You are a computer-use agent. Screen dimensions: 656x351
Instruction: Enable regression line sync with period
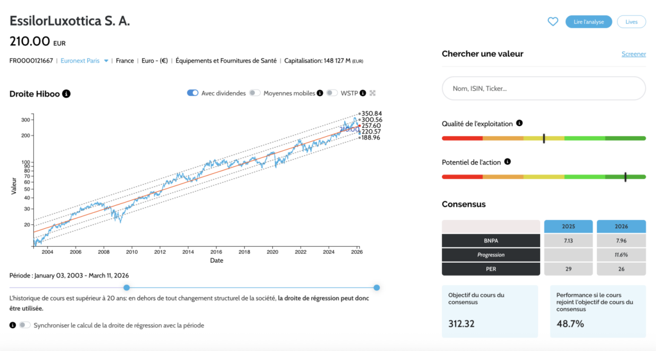[x=24, y=325]
